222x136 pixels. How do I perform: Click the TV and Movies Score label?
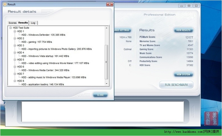150,45
